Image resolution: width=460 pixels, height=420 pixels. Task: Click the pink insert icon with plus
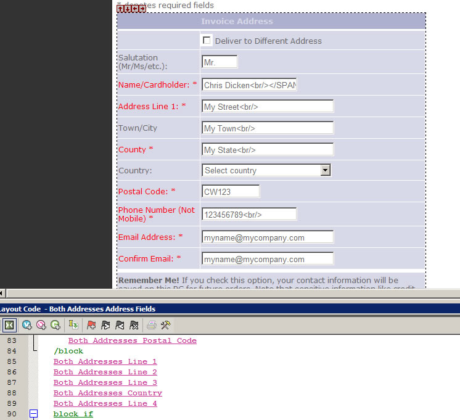41,324
